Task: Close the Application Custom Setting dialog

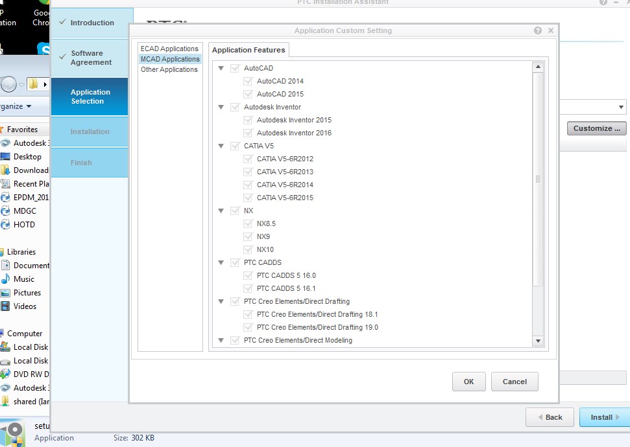Action: (551, 30)
